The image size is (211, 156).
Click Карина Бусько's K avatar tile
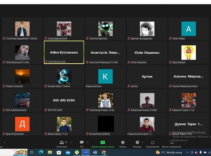(105, 76)
